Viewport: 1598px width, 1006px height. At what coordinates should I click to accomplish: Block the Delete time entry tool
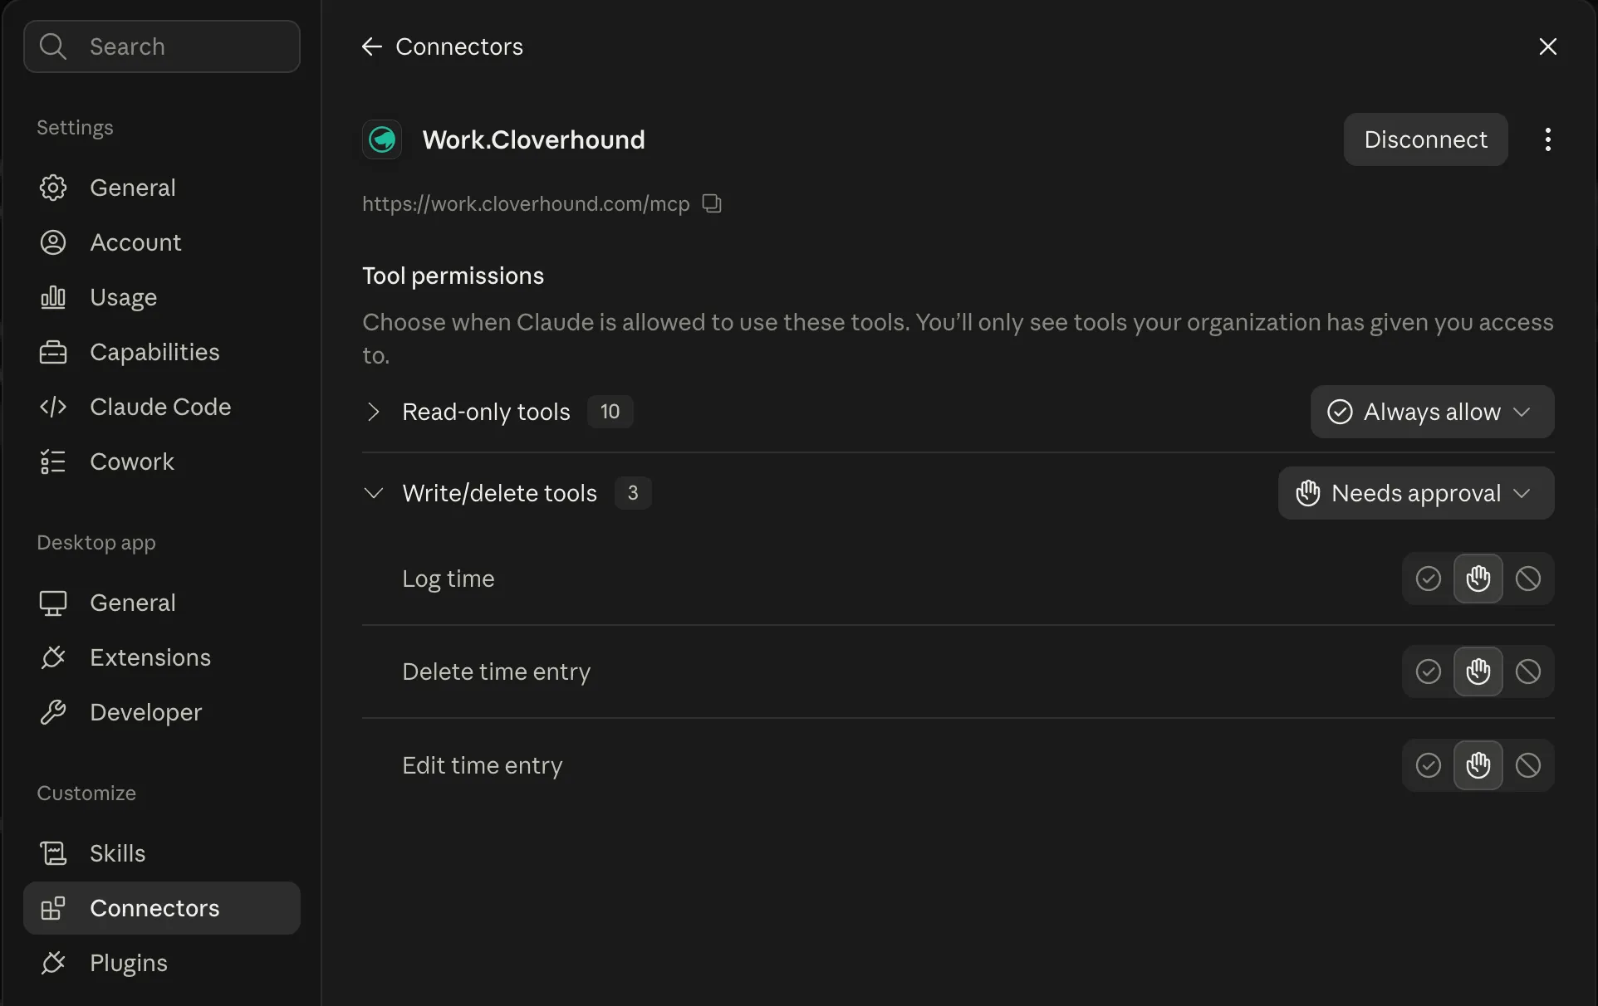(1527, 671)
